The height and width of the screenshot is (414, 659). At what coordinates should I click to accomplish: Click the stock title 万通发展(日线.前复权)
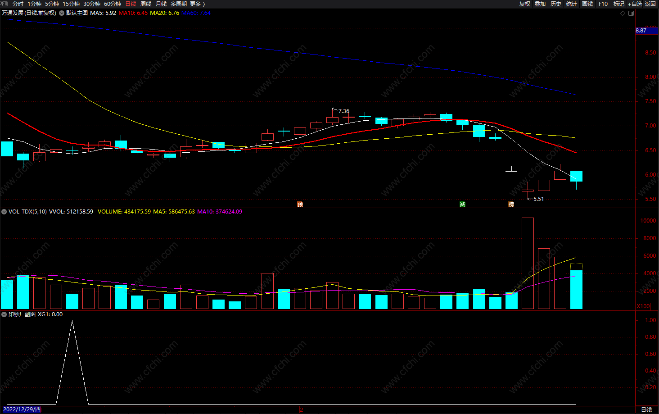[29, 13]
